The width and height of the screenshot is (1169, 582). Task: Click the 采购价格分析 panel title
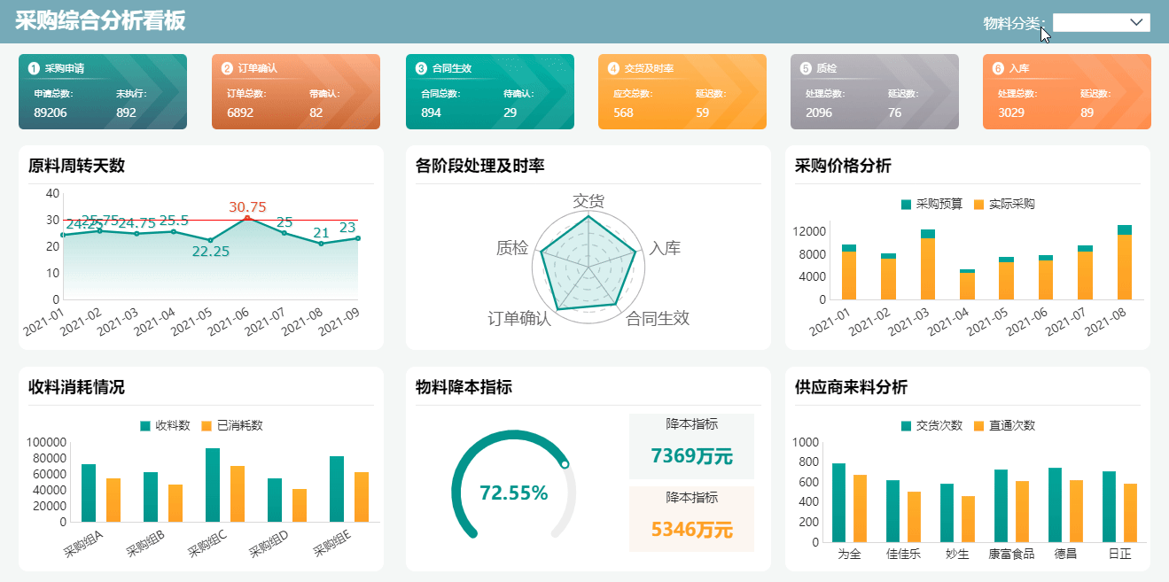844,166
